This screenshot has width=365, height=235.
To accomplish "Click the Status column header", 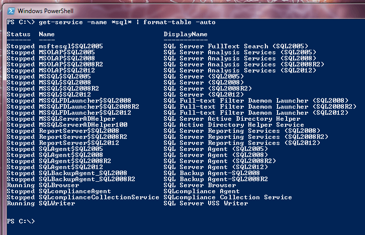I will 19,34.
